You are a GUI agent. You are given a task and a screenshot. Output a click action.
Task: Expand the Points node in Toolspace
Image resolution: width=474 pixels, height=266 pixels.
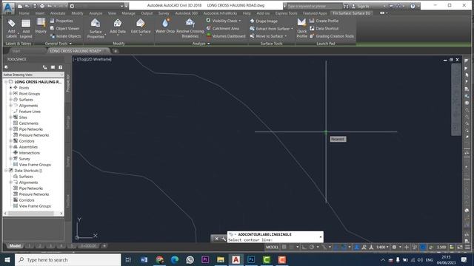click(x=11, y=88)
